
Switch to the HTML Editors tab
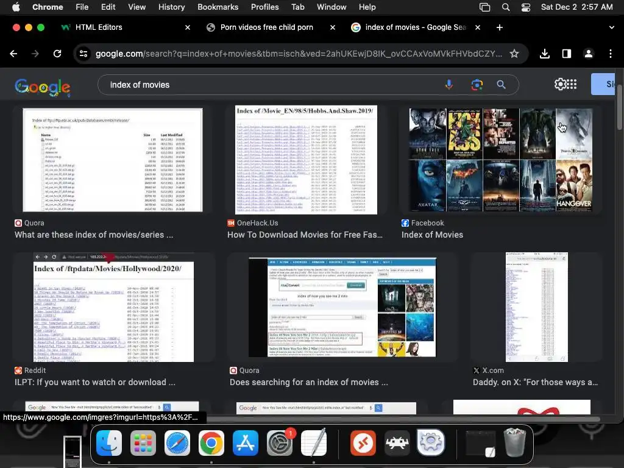126,27
